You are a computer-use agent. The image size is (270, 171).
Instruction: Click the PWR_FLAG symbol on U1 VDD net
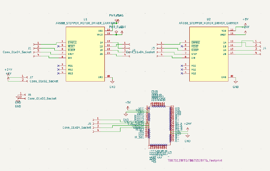[116, 21]
